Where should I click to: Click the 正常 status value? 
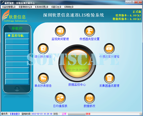pyautogui.click(x=64, y=114)
